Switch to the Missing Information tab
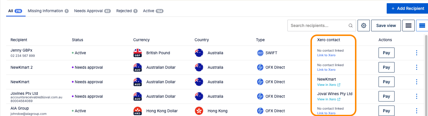428x116 pixels. (48, 11)
